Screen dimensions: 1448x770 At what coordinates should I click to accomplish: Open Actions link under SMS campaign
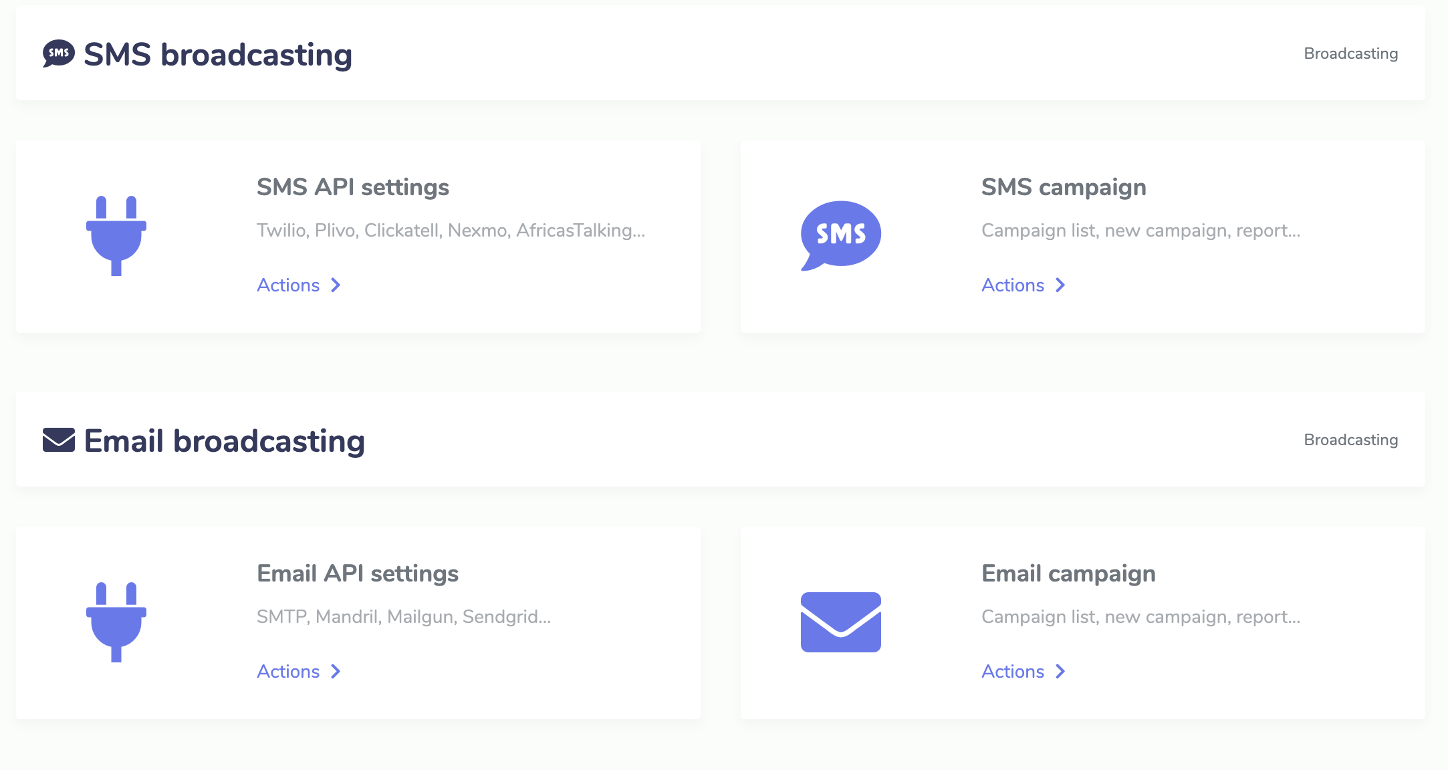point(1012,285)
